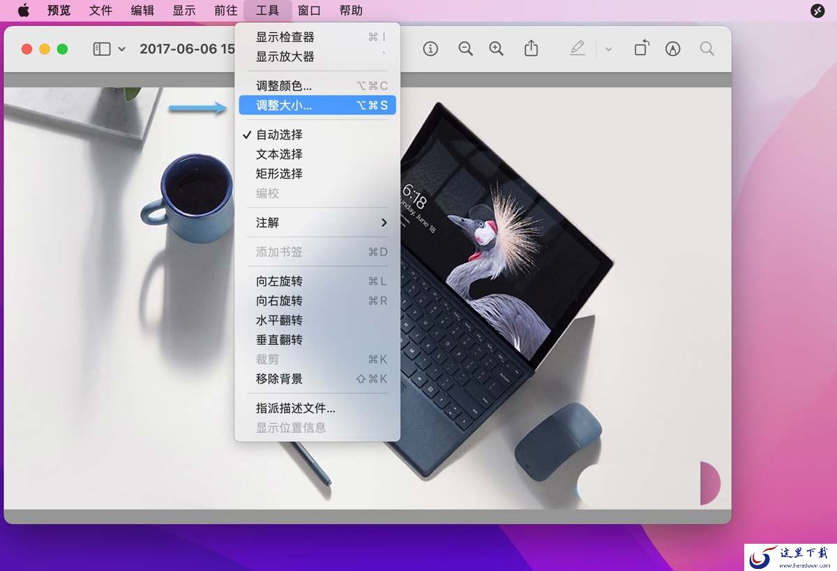Click the share icon
The image size is (837, 571).
tap(531, 48)
